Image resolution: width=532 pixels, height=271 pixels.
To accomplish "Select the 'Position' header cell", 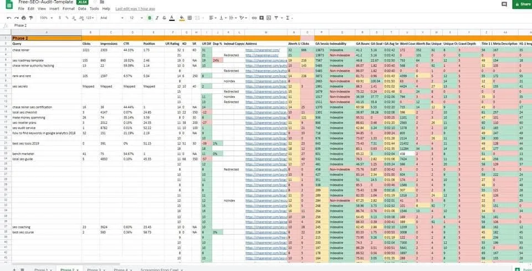I will click(154, 44).
